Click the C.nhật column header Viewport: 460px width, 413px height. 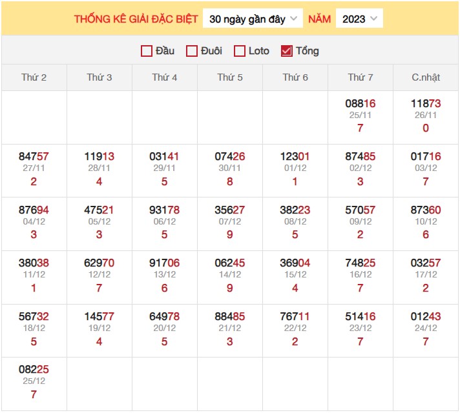(426, 77)
